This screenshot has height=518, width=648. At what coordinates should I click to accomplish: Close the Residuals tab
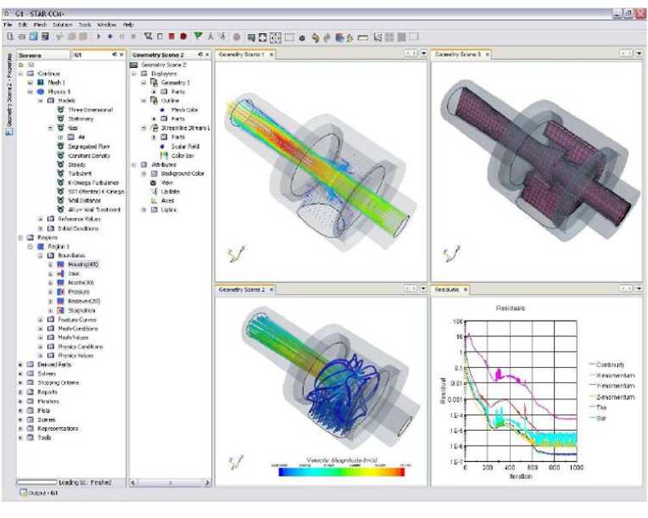466,290
